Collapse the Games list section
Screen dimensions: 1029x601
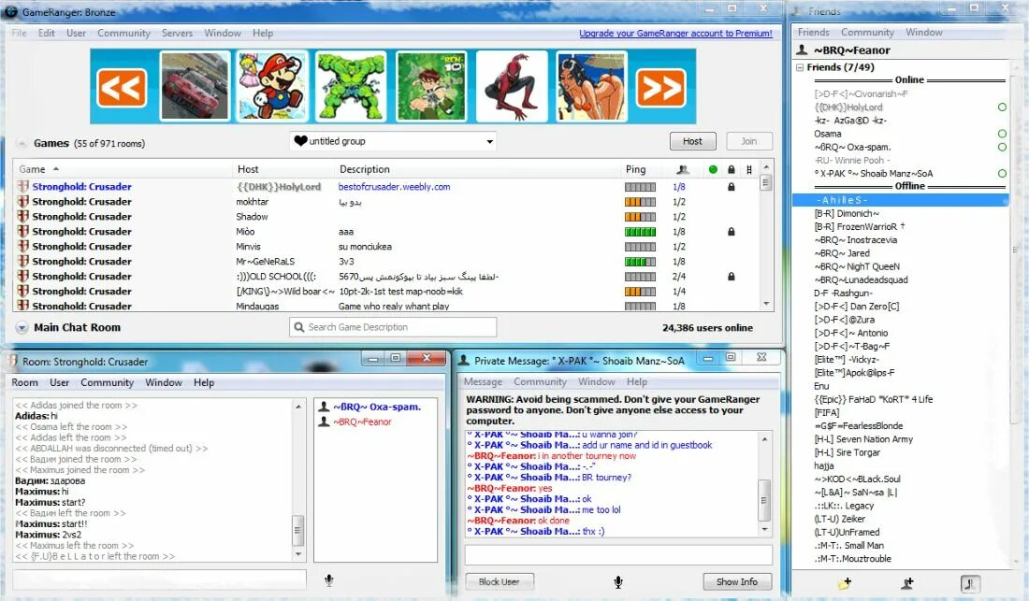[22, 144]
